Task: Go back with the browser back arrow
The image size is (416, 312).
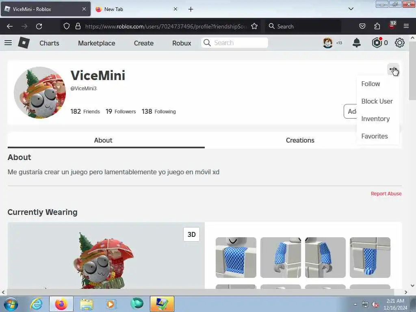Action: pyautogui.click(x=10, y=26)
